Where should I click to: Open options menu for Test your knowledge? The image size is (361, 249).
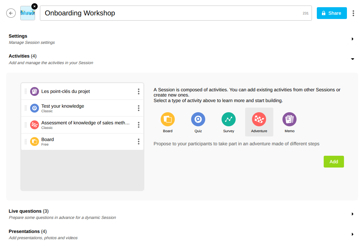138,108
